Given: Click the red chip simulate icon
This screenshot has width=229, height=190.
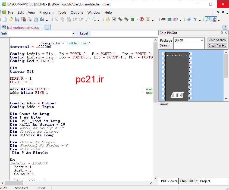Looking at the screenshot, I should click(x=127, y=19).
